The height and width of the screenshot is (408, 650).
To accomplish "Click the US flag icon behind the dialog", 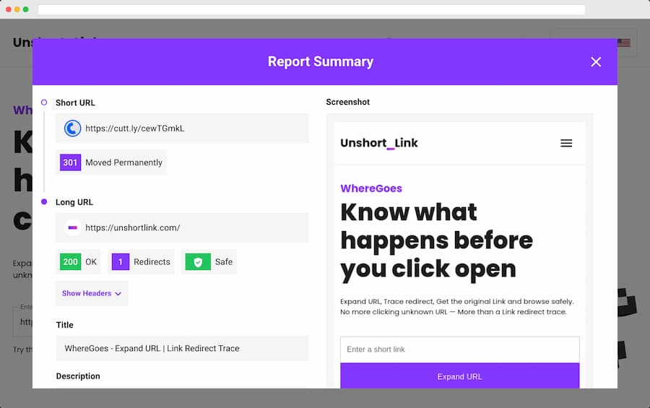I will pos(624,43).
